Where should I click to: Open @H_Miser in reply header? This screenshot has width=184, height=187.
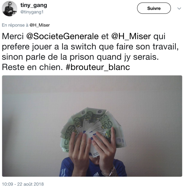40,25
